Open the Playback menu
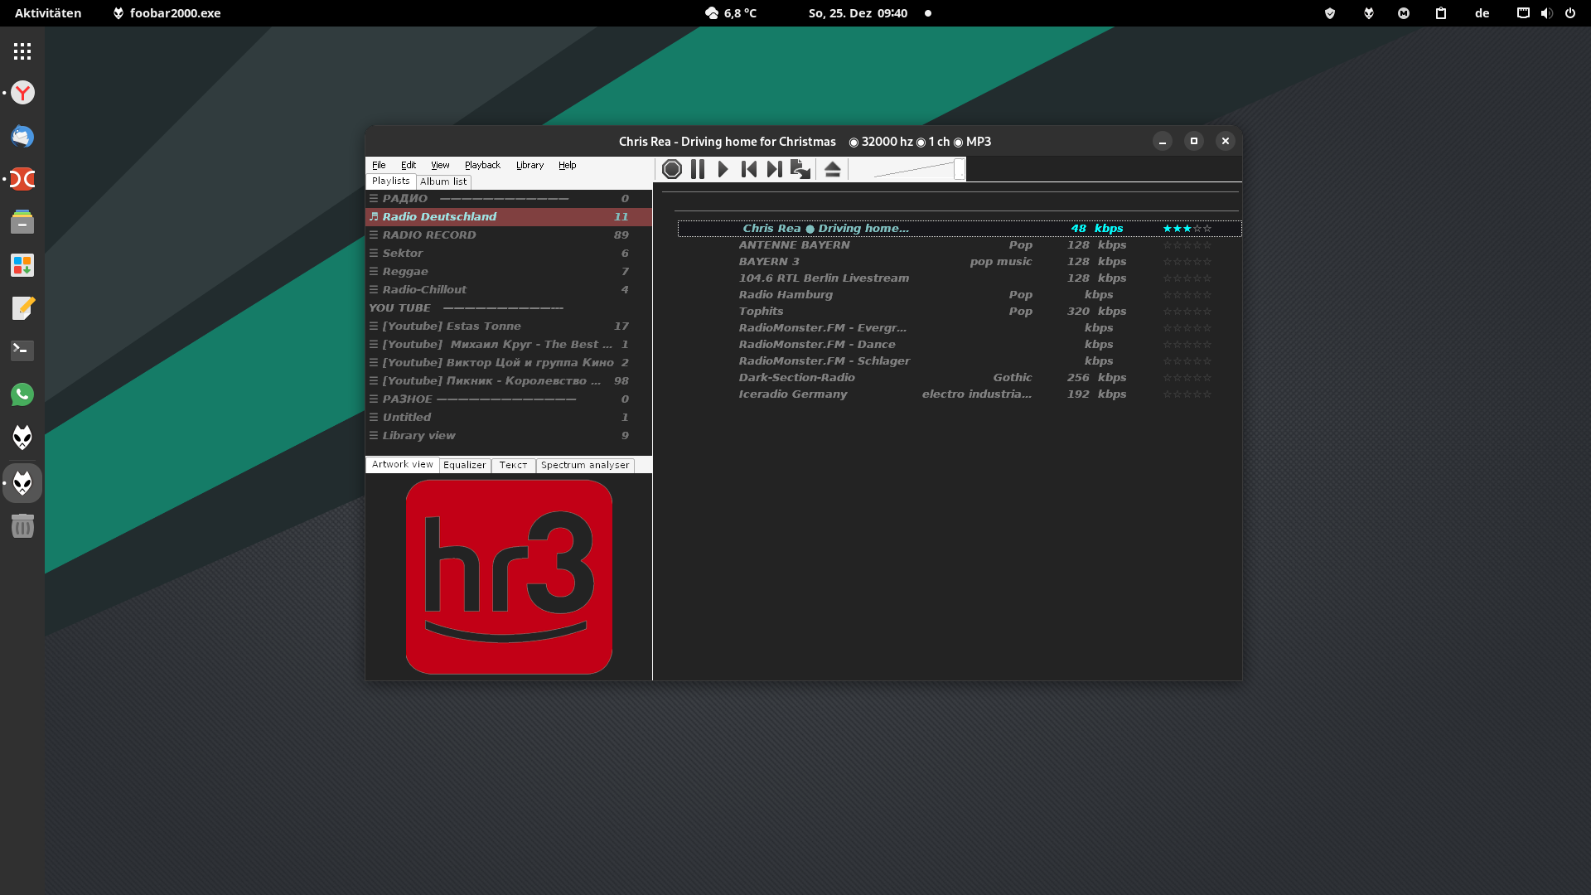 [482, 165]
